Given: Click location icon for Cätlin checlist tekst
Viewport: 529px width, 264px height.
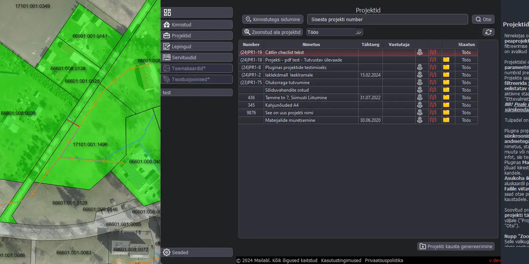Looking at the screenshot, I should [x=420, y=52].
